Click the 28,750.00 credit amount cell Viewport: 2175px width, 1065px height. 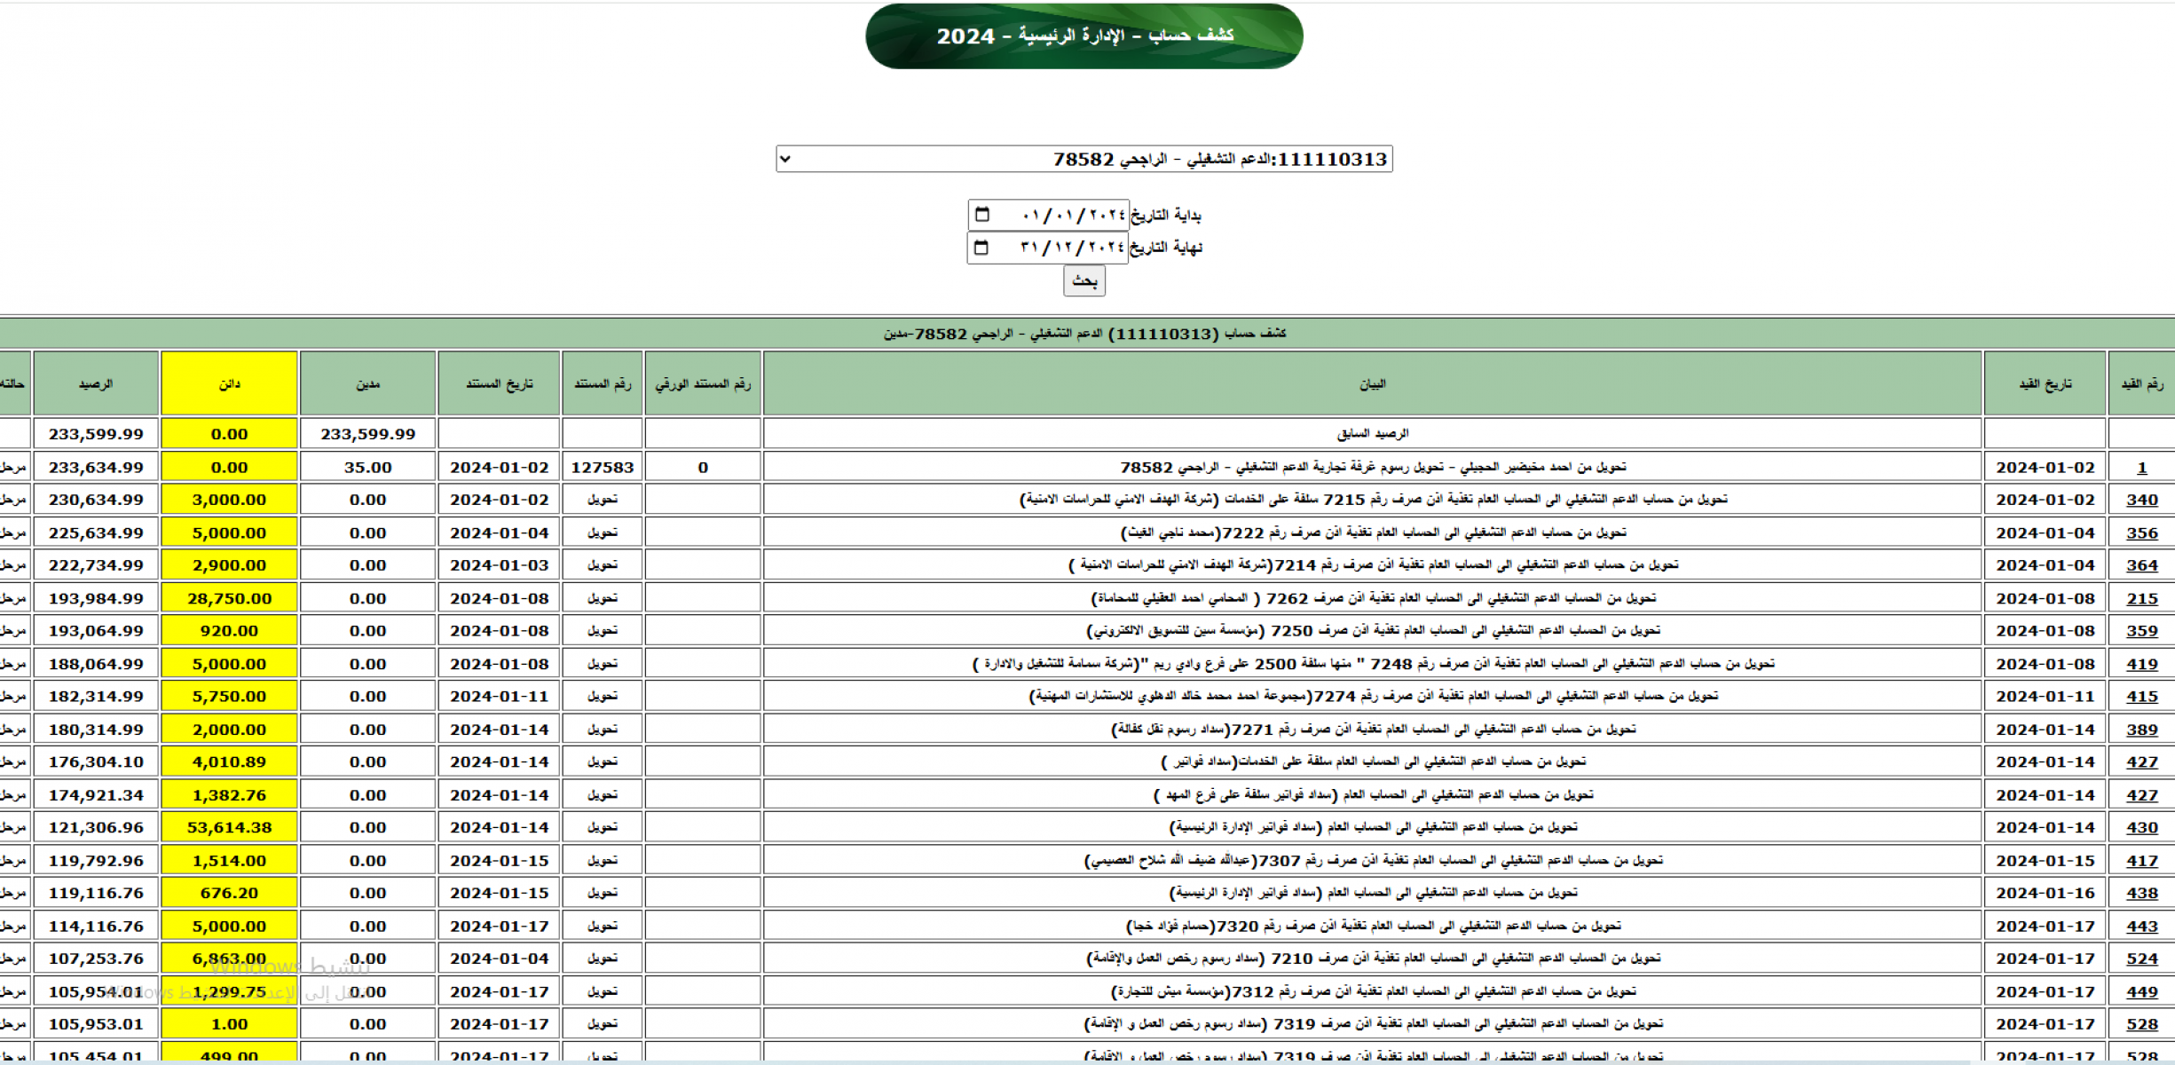[229, 598]
